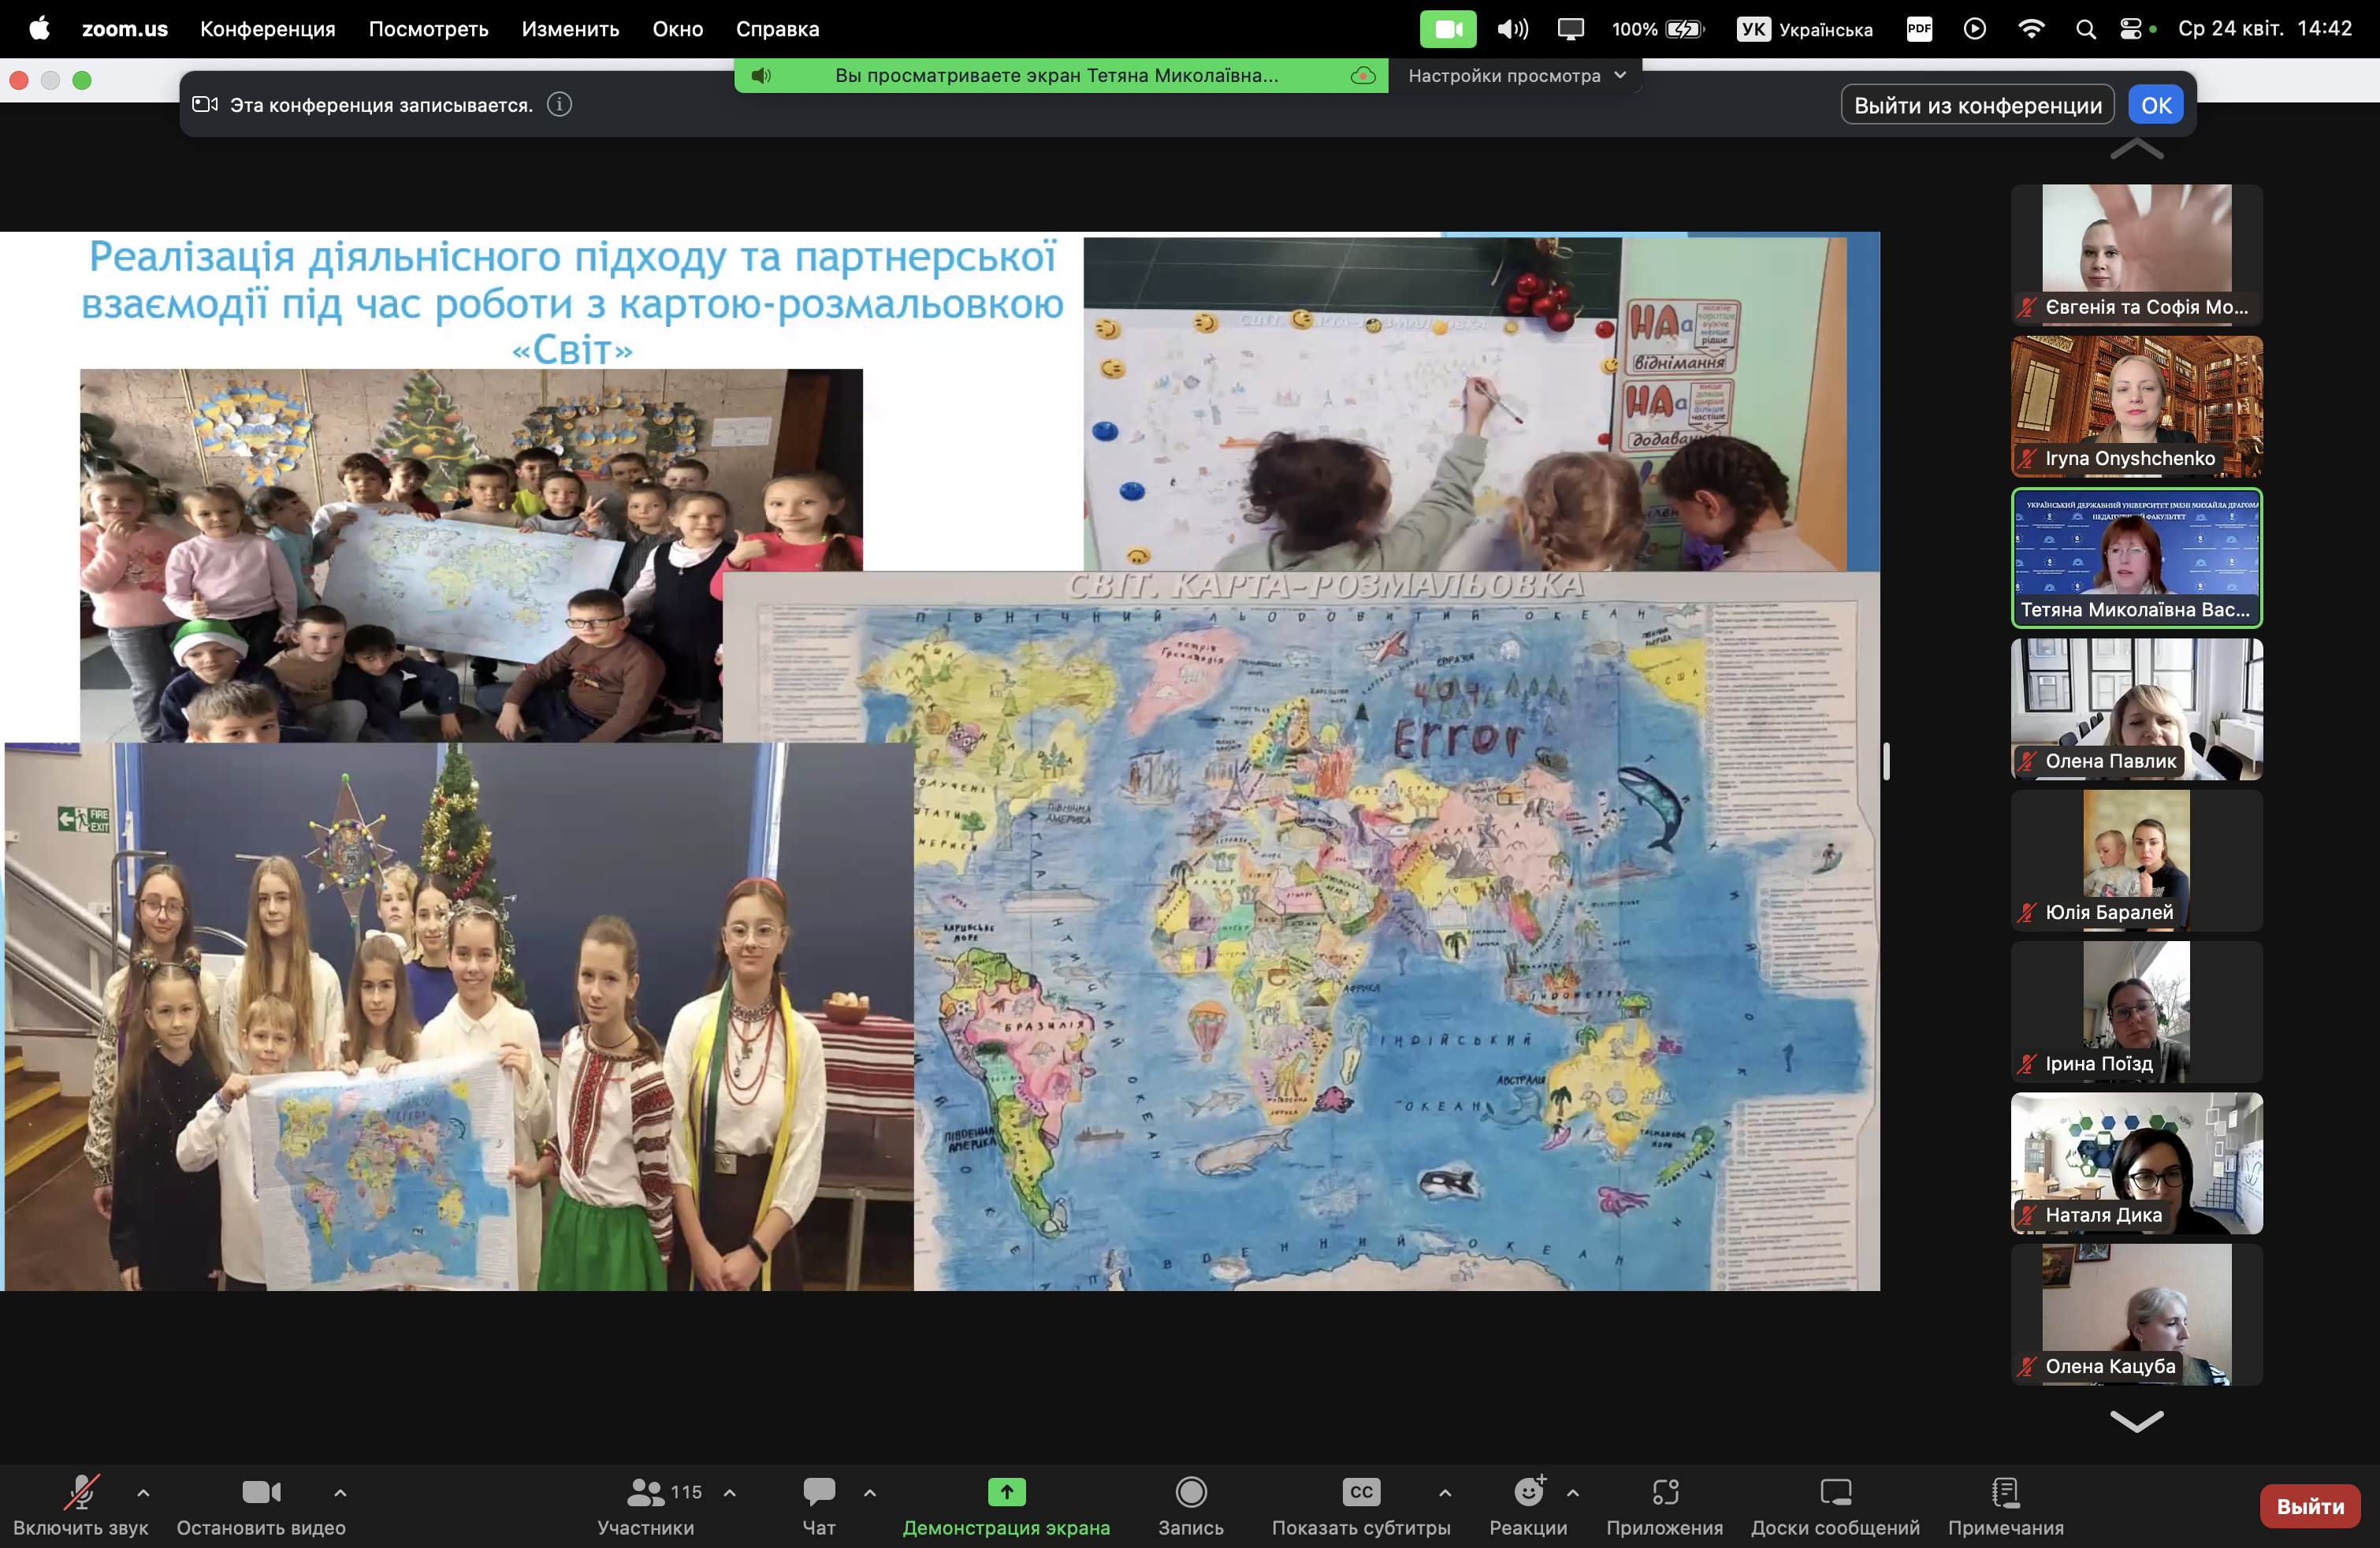This screenshot has width=2380, height=1548.
Task: Click cloud recording icon in sharing bar
Action: [x=1363, y=76]
